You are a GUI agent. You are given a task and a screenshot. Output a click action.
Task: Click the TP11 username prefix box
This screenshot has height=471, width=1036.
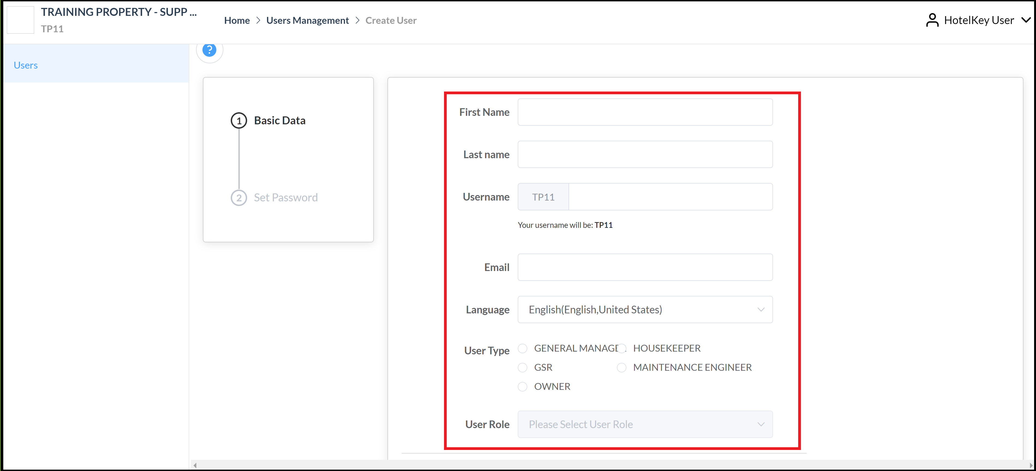point(543,197)
